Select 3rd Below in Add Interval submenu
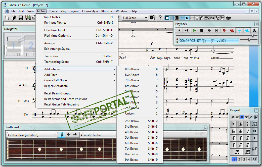This screenshot has width=262, height=167. pyautogui.click(x=140, y=127)
